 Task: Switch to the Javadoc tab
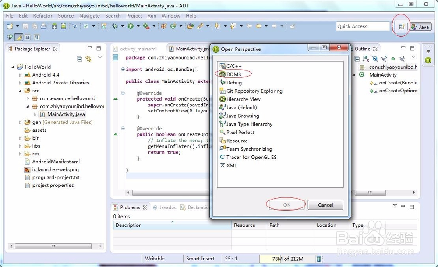coord(165,207)
